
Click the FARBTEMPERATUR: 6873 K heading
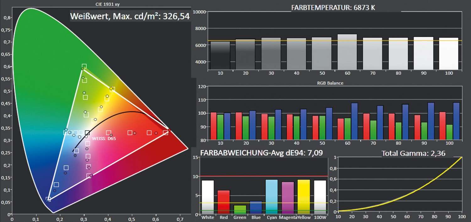(333, 8)
